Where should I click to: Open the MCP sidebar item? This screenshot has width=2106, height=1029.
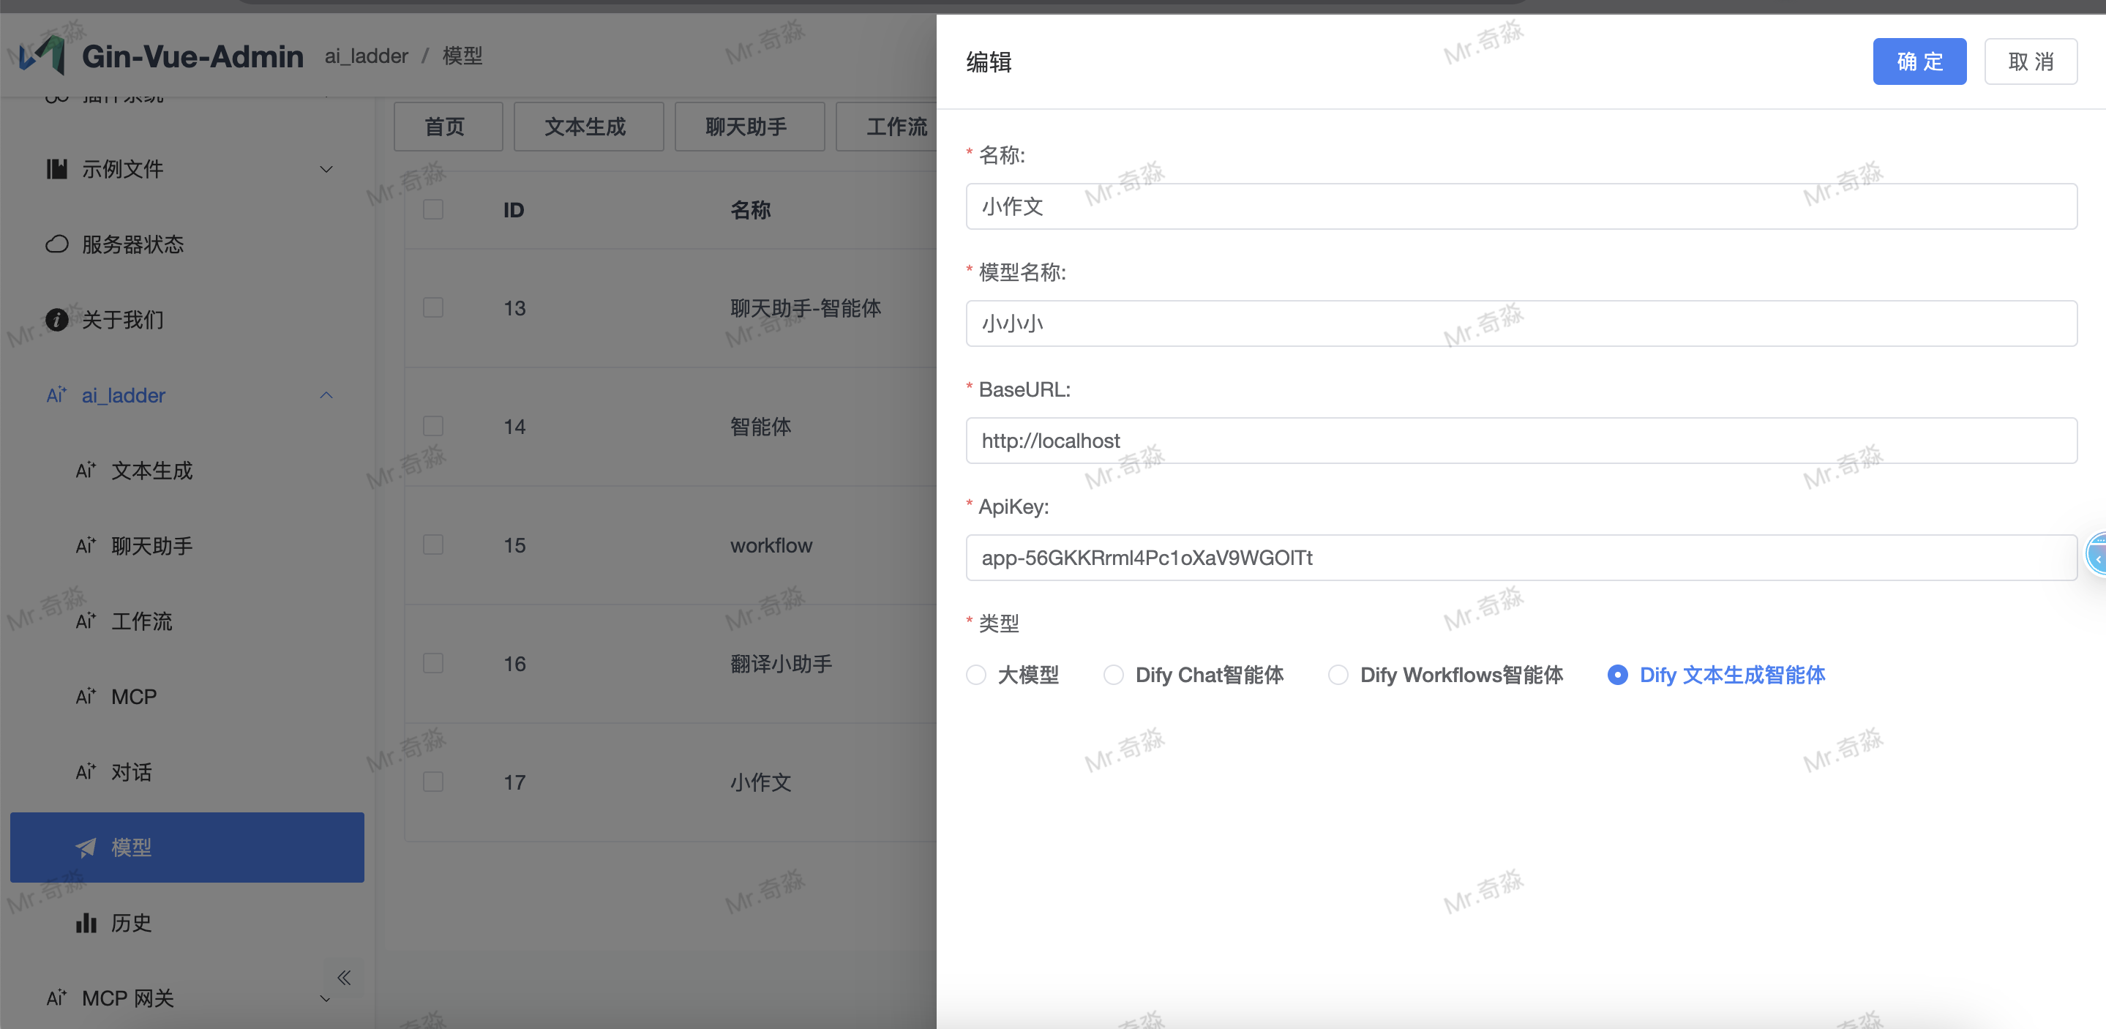point(133,696)
